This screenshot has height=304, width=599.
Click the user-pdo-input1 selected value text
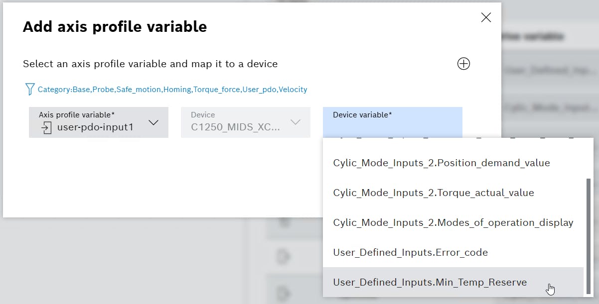95,127
